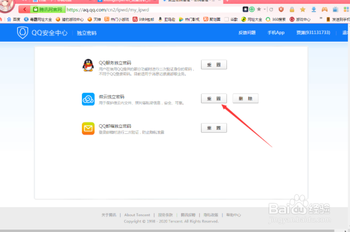Image resolution: width=350 pixels, height=232 pixels.
Task: Reset the QQ服务独立密码 password
Action: point(214,65)
